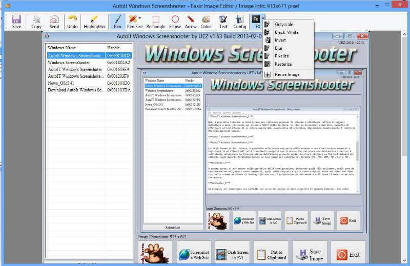
Task: Click the Save icon in the toolbar
Action: pyautogui.click(x=16, y=22)
